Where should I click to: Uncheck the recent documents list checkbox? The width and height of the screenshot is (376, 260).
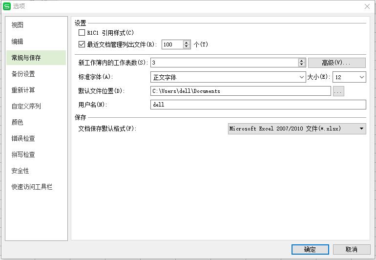82,44
